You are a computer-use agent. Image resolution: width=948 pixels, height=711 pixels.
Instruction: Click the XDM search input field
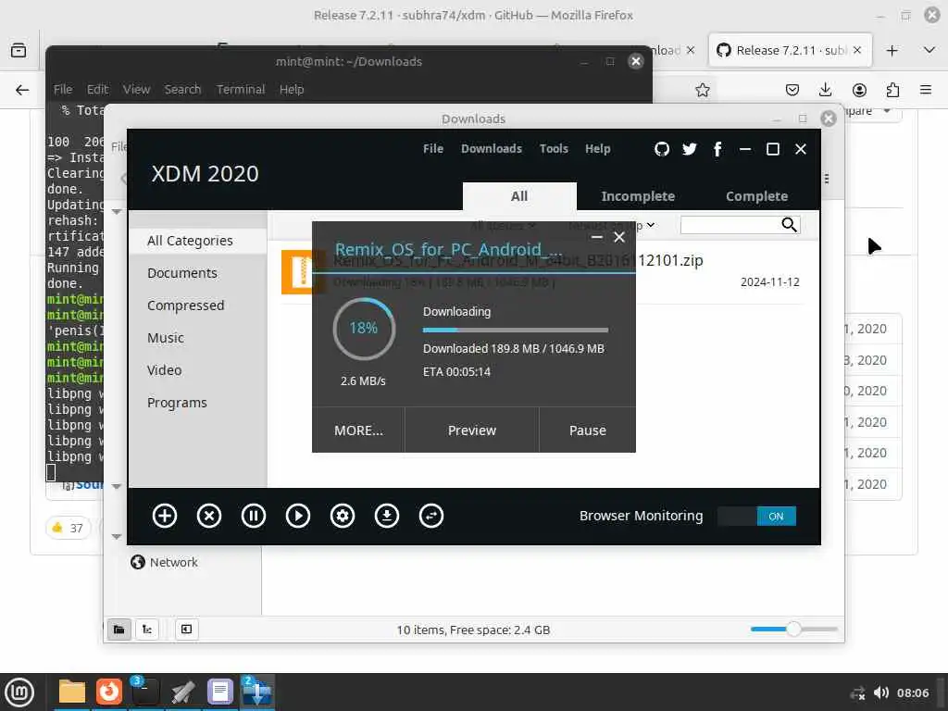tap(730, 225)
